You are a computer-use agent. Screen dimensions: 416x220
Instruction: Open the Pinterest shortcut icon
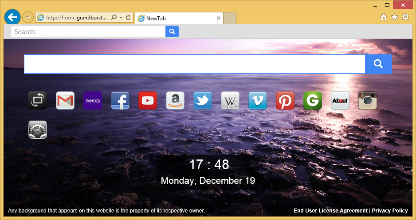click(285, 100)
